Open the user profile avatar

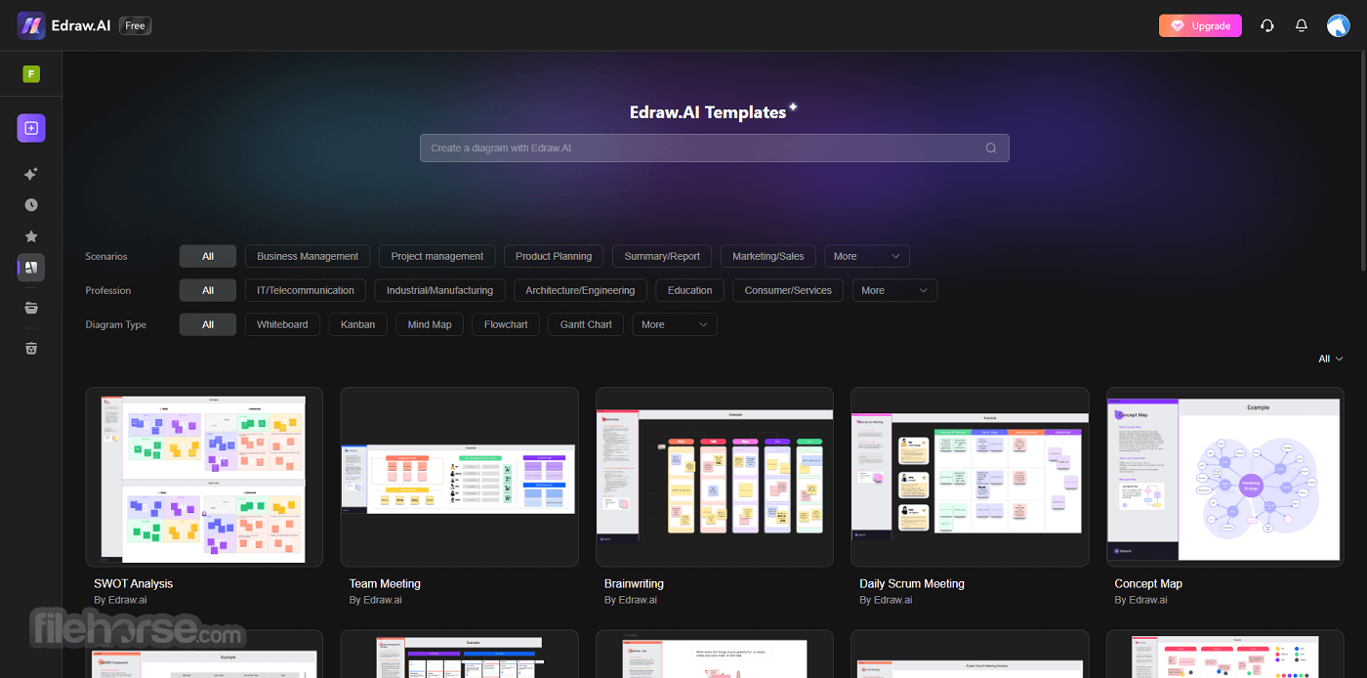(x=1339, y=25)
